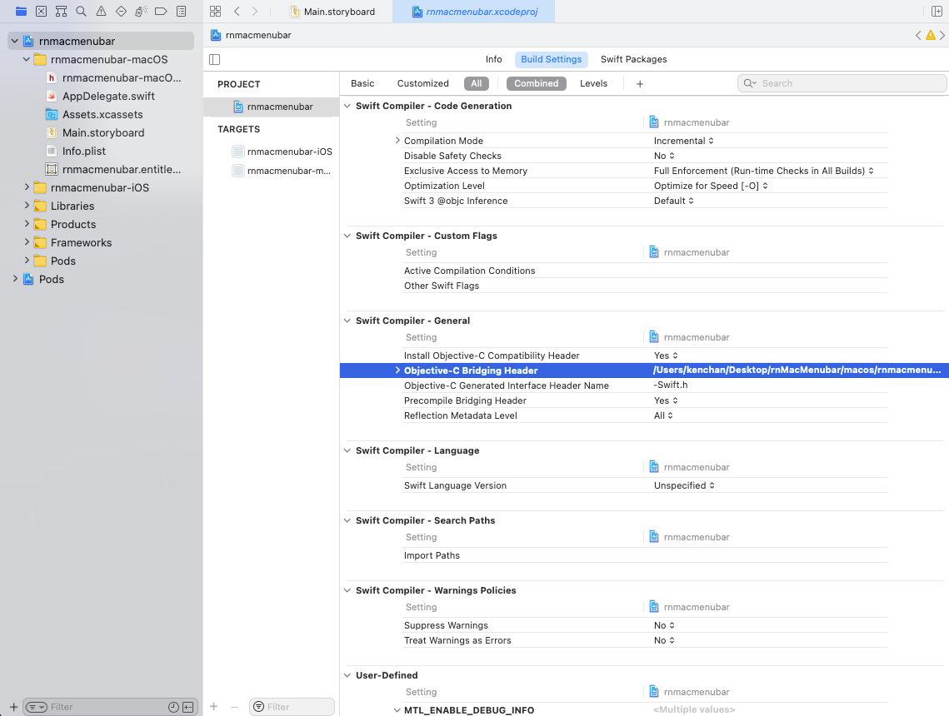
Task: Expand the Compilation Mode setting row
Action: pyautogui.click(x=397, y=141)
